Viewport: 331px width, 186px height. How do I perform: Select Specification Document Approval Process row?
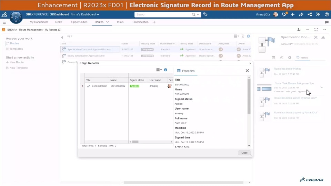156,49
